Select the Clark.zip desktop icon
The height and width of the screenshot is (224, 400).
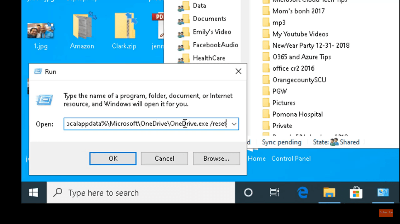pos(124,31)
